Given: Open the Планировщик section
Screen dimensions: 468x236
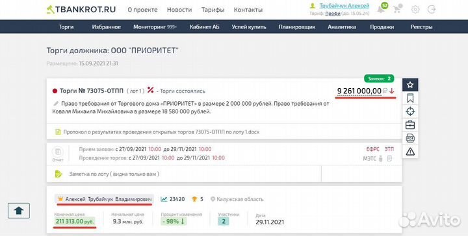Looking at the screenshot, I should point(297,27).
